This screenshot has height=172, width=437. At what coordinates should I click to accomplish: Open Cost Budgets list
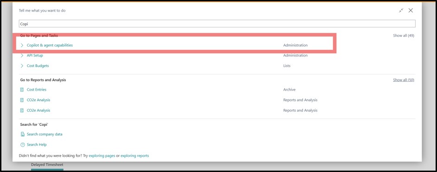click(x=38, y=66)
